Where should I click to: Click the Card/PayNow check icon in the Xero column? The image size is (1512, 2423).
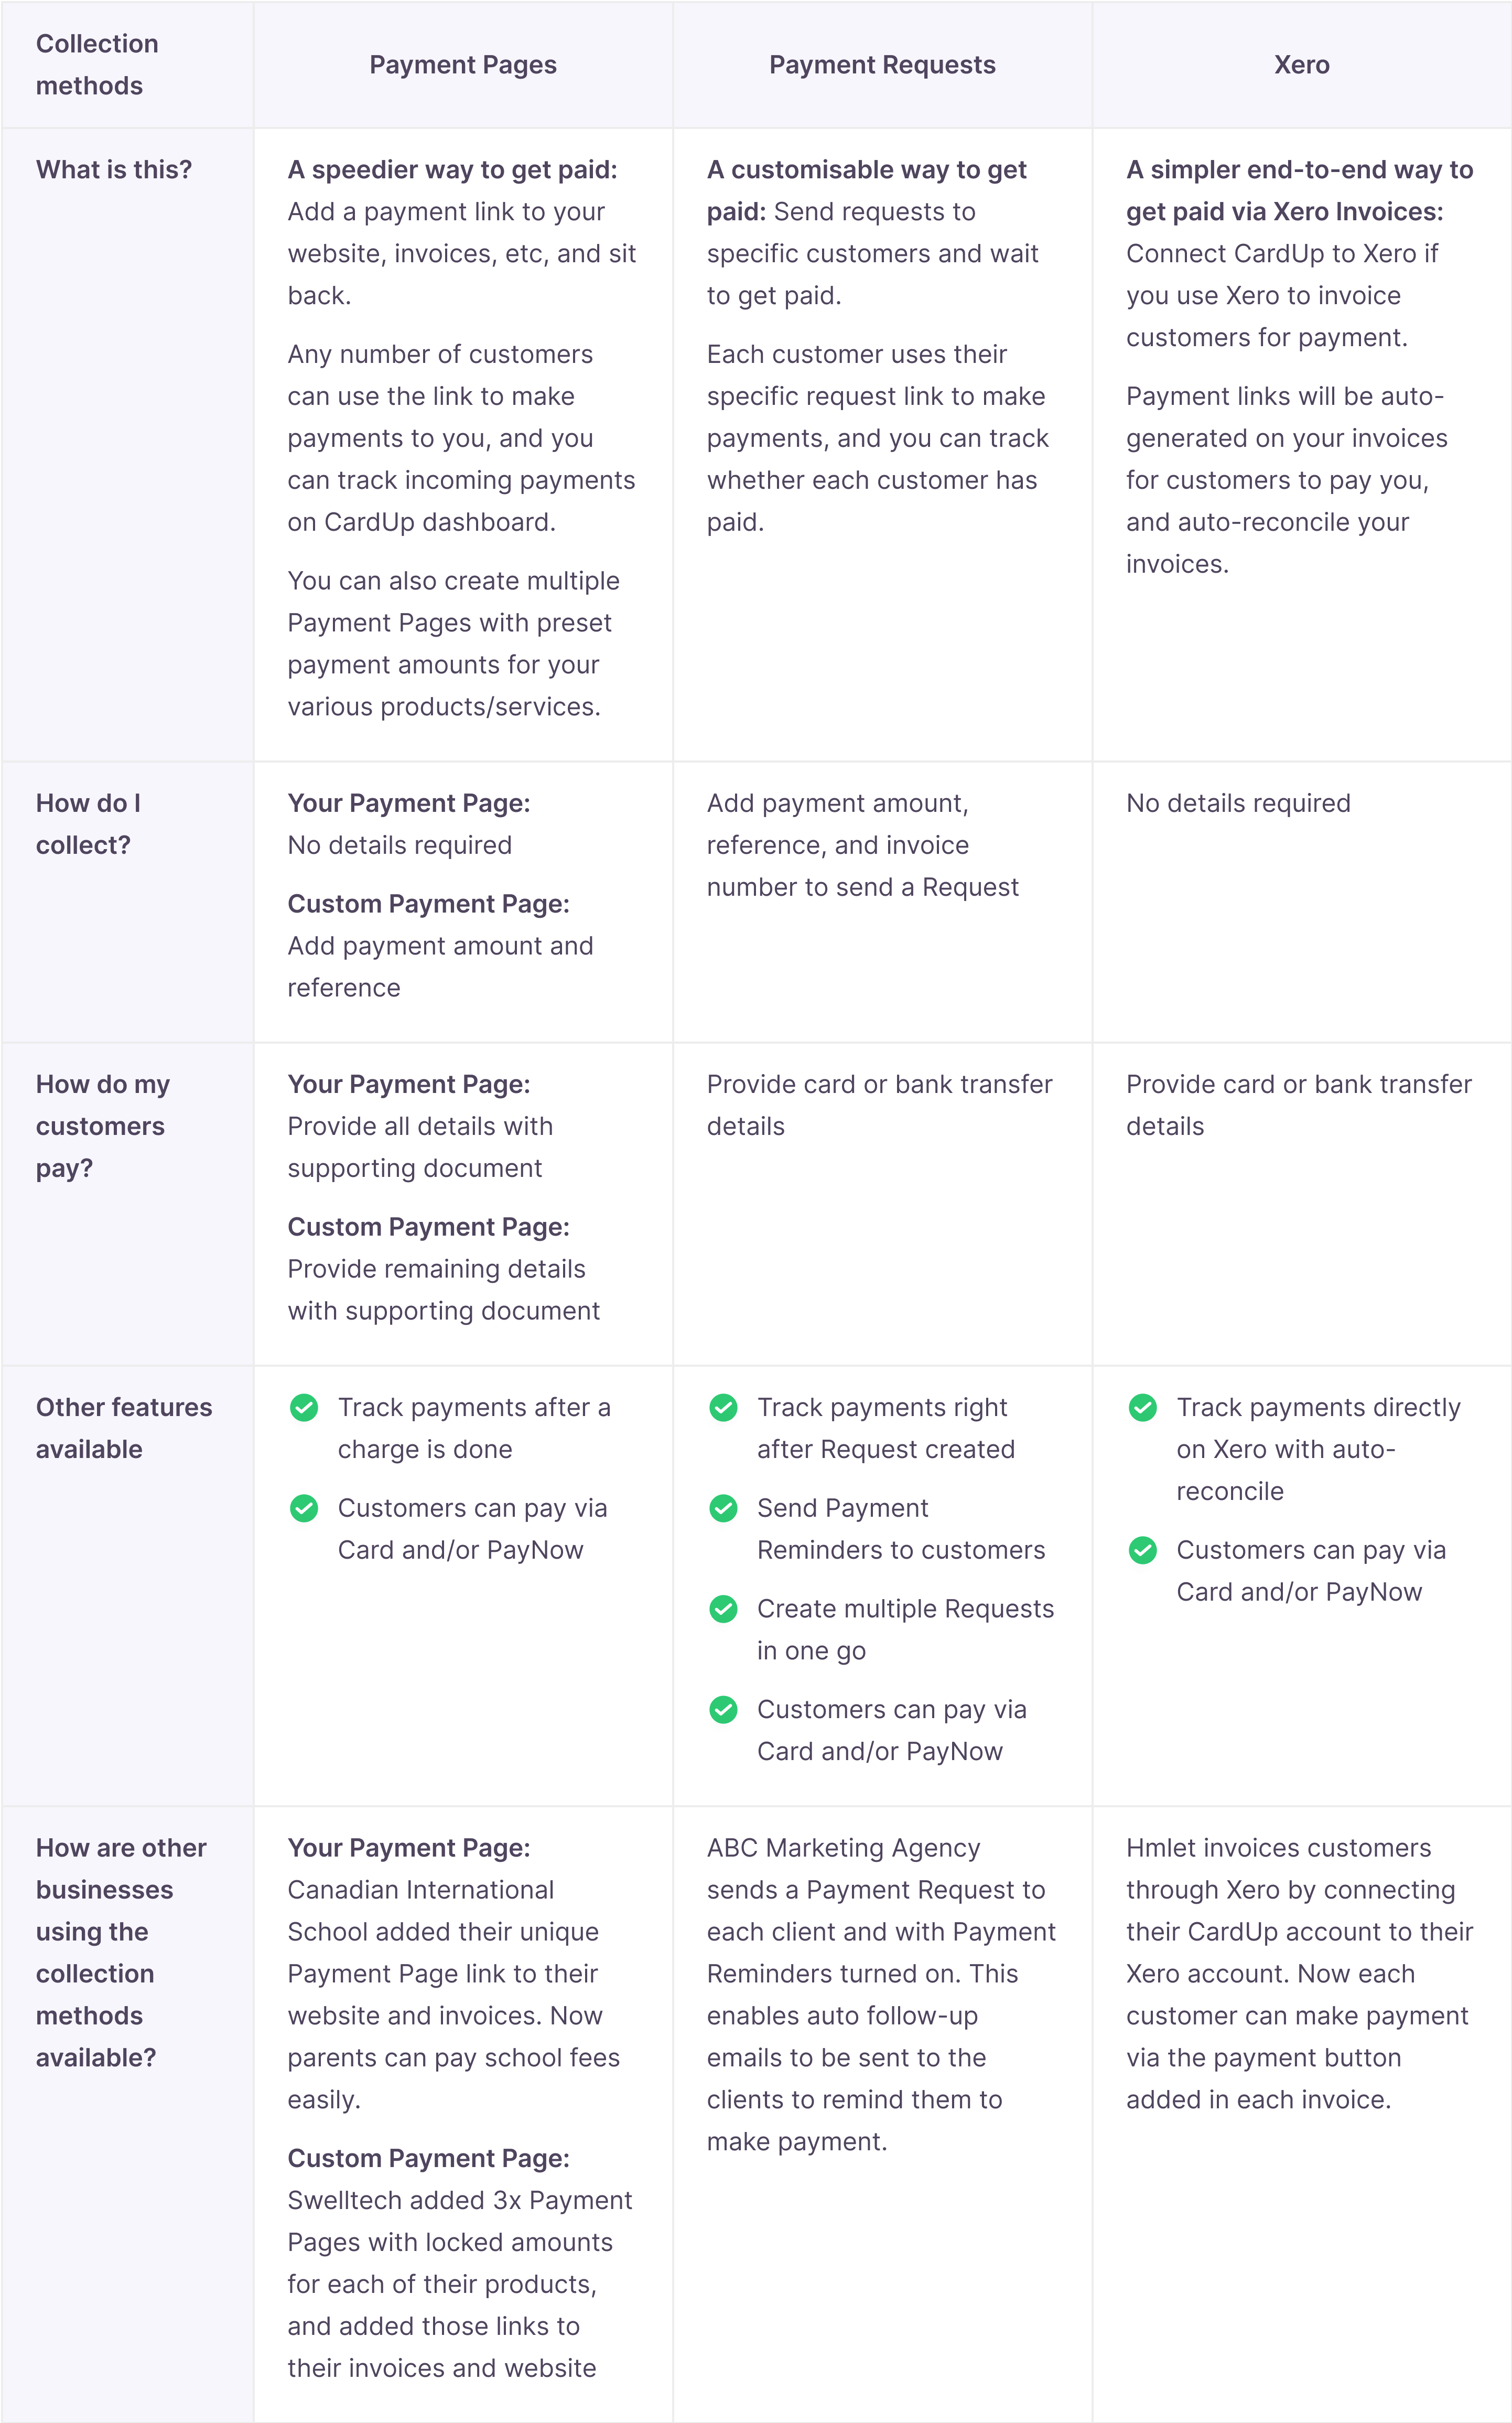click(x=1142, y=1550)
